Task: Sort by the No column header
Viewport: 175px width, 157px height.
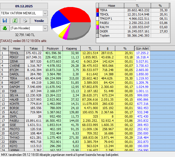Action: coord(5,48)
